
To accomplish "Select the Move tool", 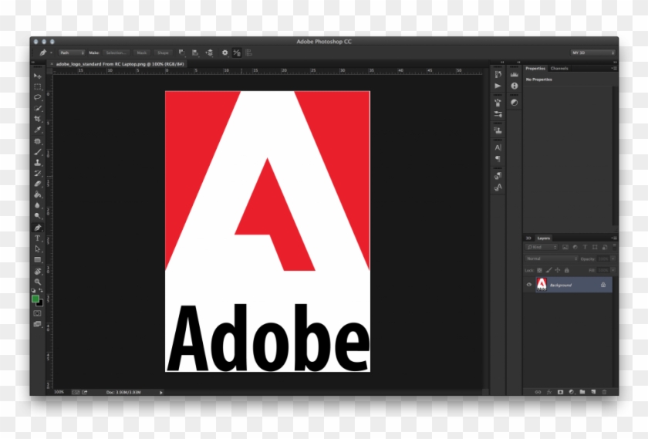I will click(x=38, y=76).
